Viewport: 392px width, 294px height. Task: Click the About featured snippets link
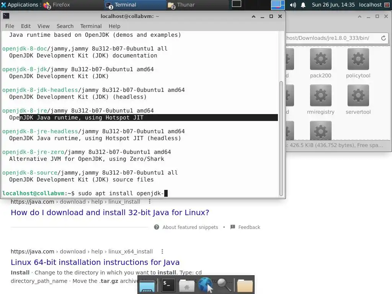click(186, 227)
